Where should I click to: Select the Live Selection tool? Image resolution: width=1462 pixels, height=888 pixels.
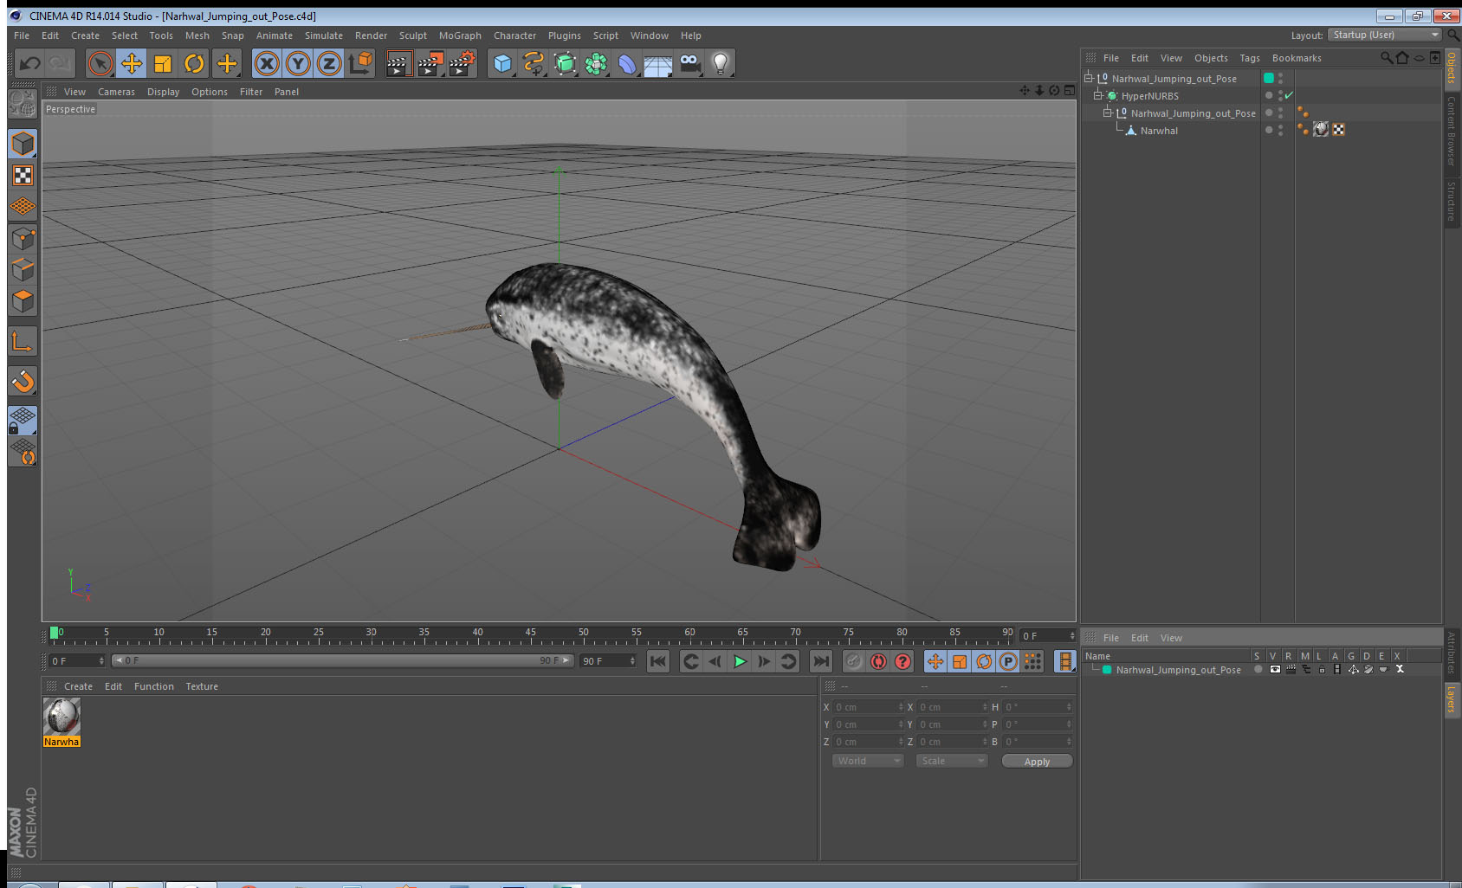100,63
